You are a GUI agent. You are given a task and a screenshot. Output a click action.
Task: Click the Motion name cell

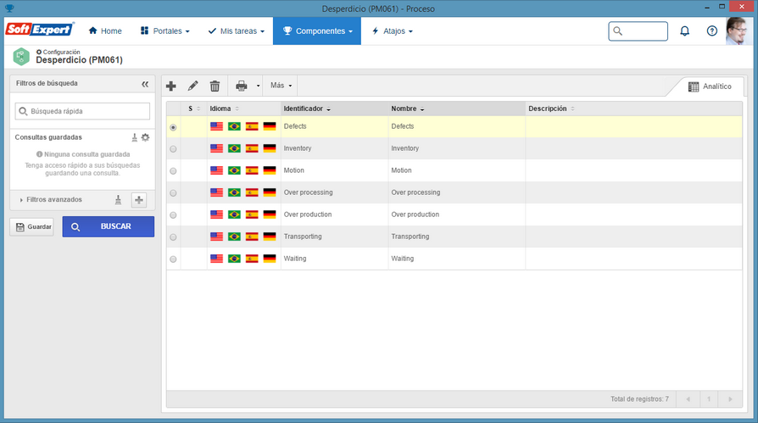pyautogui.click(x=457, y=170)
